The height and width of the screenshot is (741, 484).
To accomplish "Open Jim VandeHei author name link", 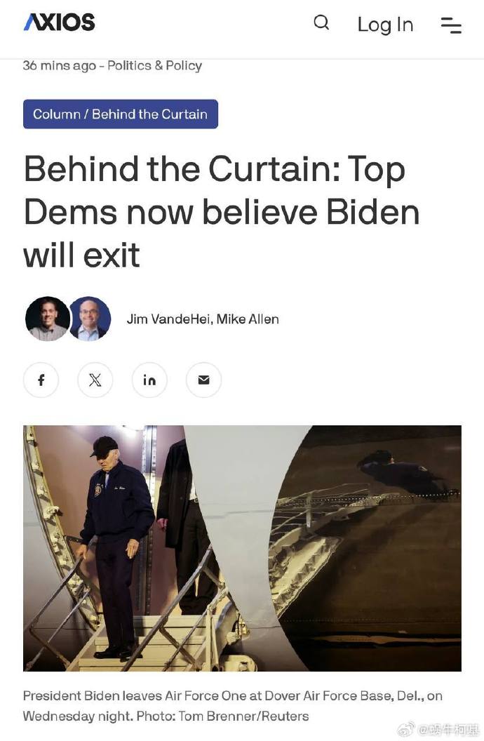I will point(168,319).
